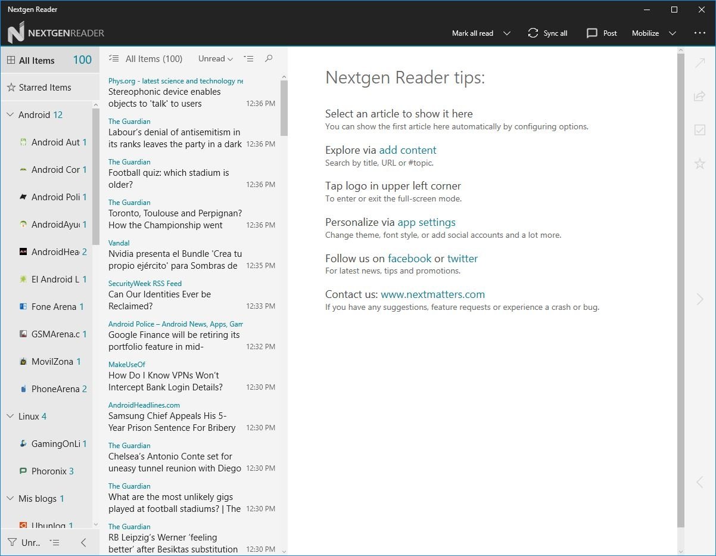Click the article list sort options icon
Screen dimensions: 716x556
(x=249, y=58)
